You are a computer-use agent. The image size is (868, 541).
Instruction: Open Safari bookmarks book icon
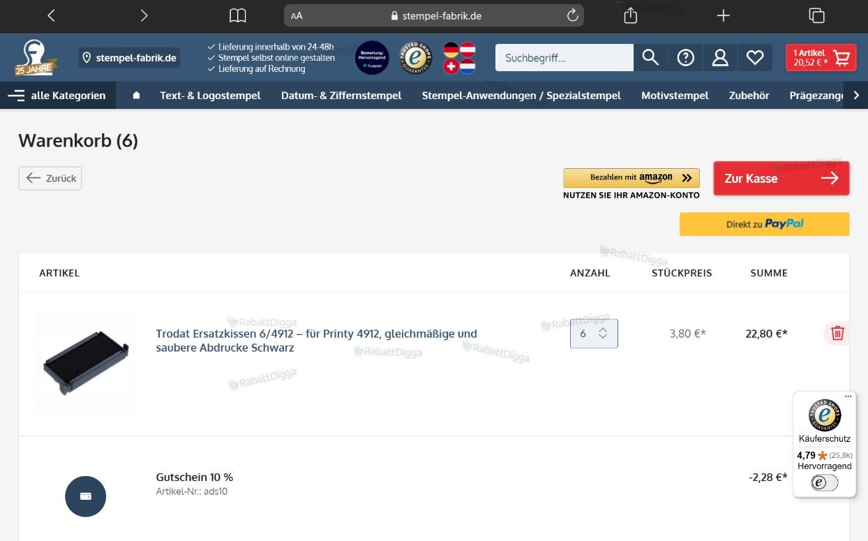click(x=238, y=15)
